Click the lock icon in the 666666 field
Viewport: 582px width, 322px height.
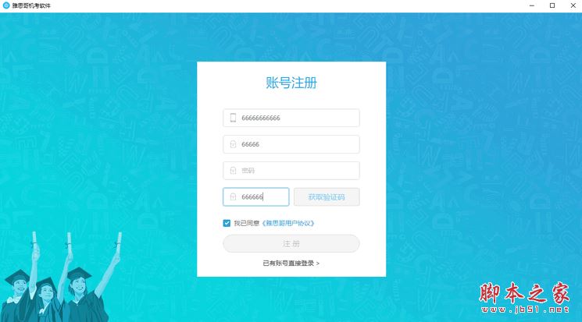tap(233, 196)
